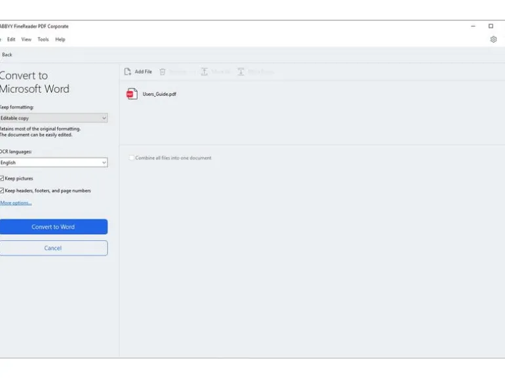
Task: Open the Editable copy formatting dropdown
Action: [x=54, y=118]
